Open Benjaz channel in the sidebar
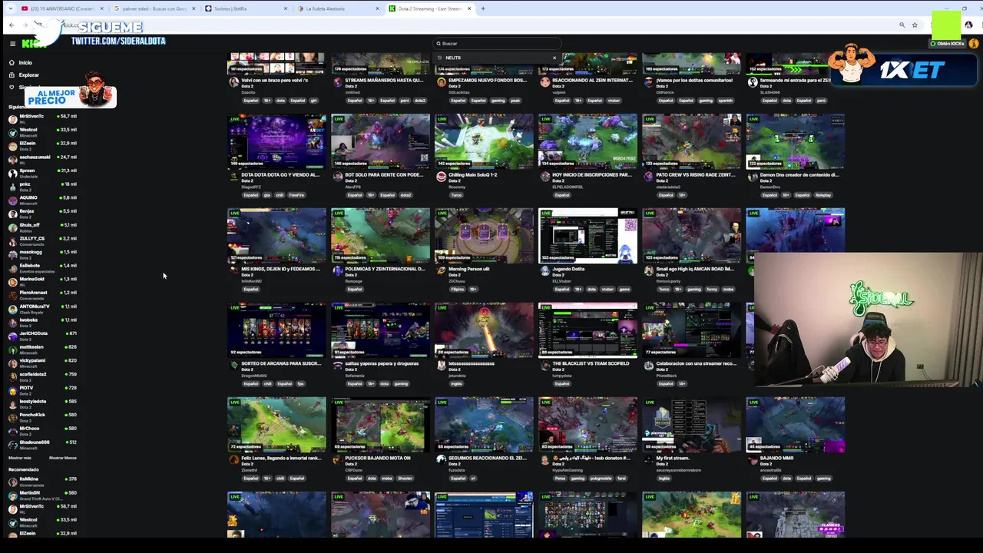 42,213
